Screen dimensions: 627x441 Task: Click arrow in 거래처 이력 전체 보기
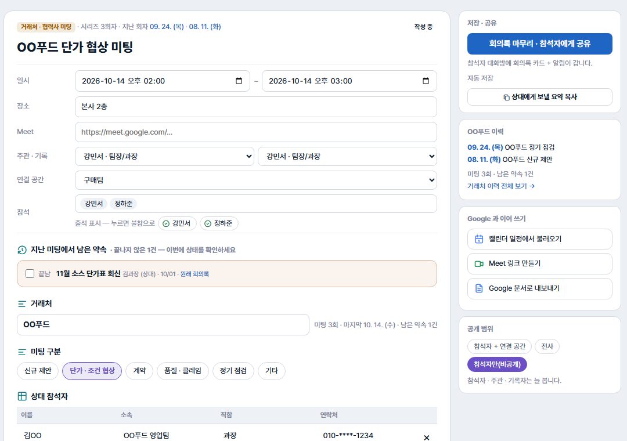[532, 186]
